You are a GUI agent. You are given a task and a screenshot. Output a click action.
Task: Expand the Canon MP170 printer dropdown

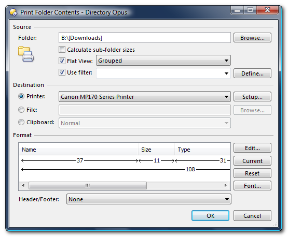point(145,97)
